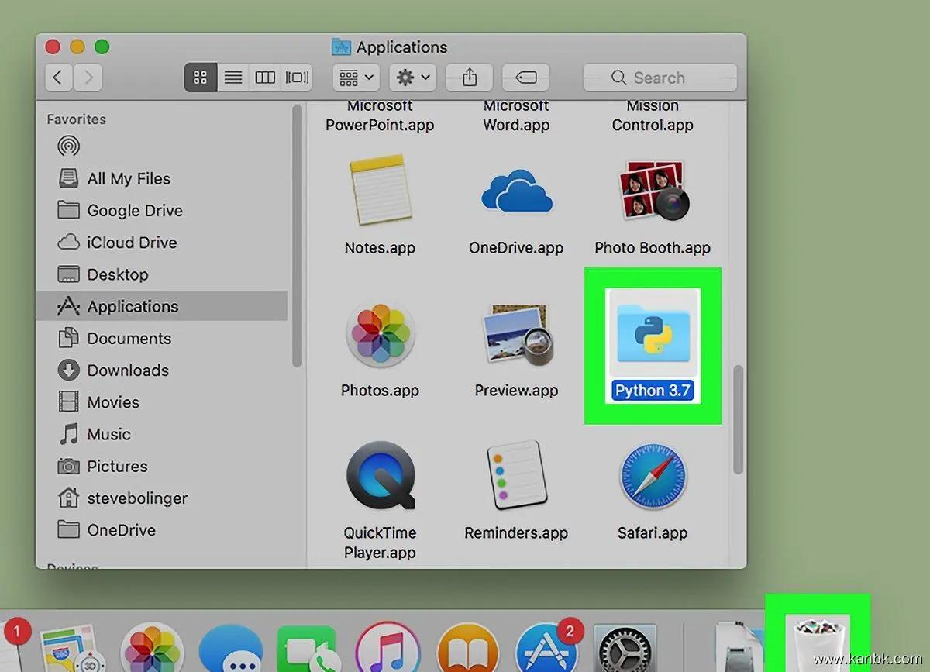Select the Notes.app icon
Image resolution: width=930 pixels, height=672 pixels.
(x=378, y=190)
